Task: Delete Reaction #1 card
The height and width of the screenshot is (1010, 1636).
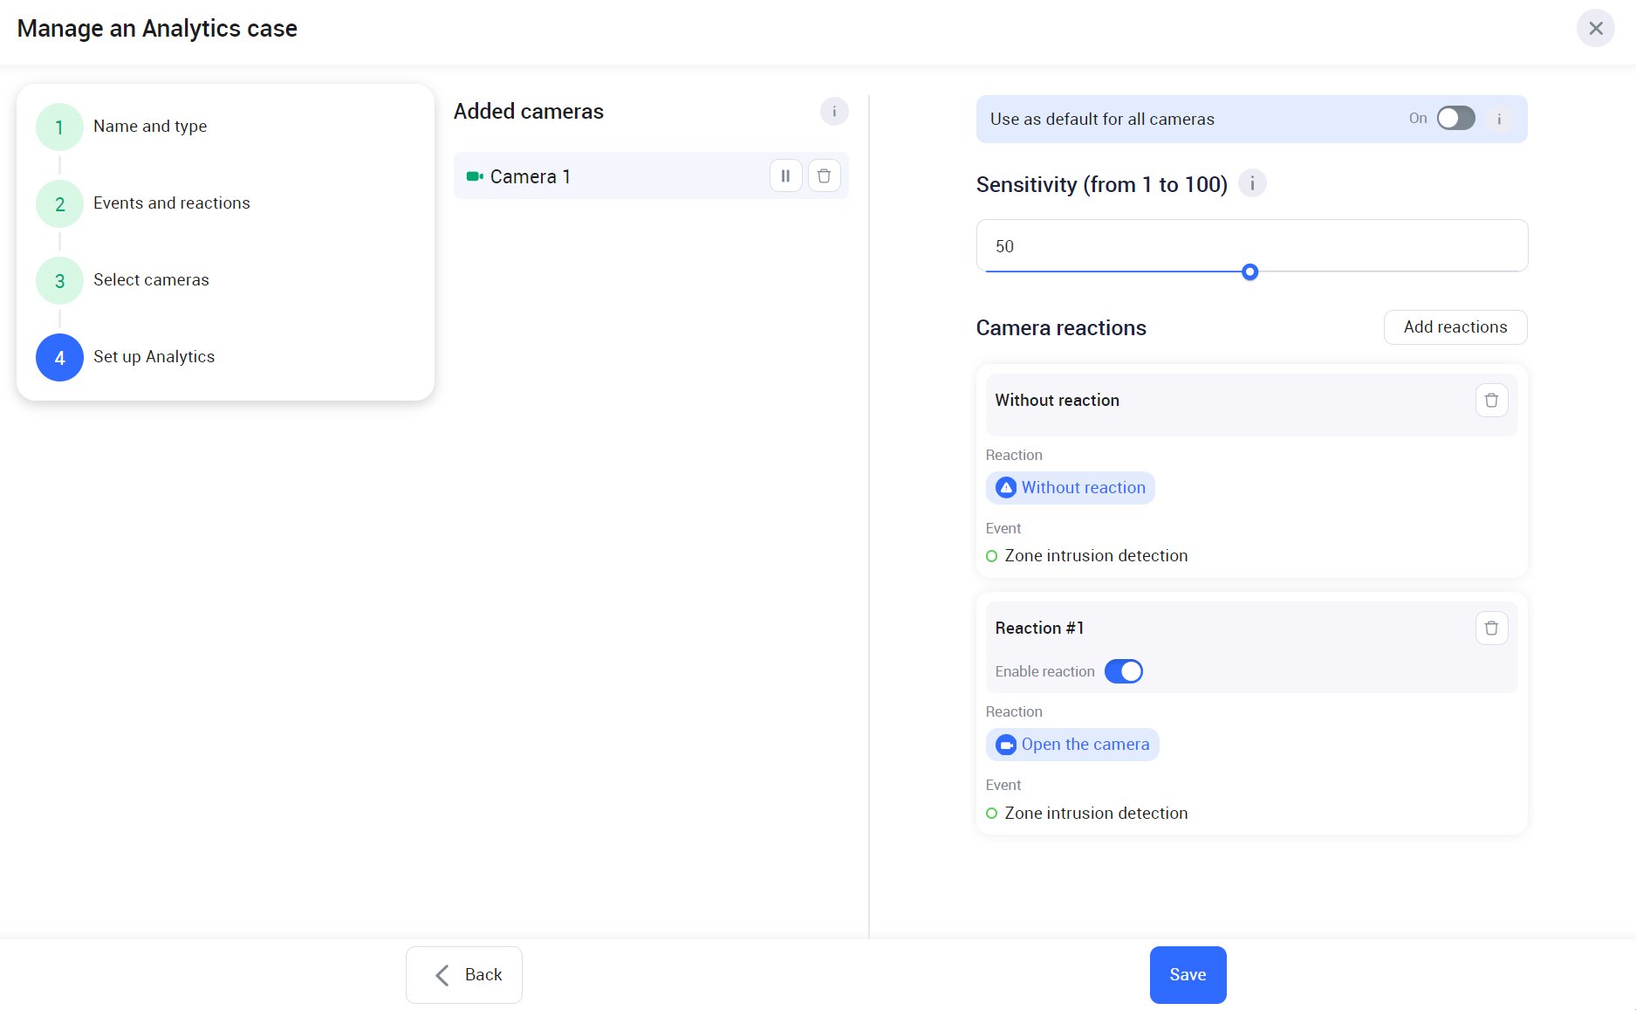Action: click(x=1491, y=629)
